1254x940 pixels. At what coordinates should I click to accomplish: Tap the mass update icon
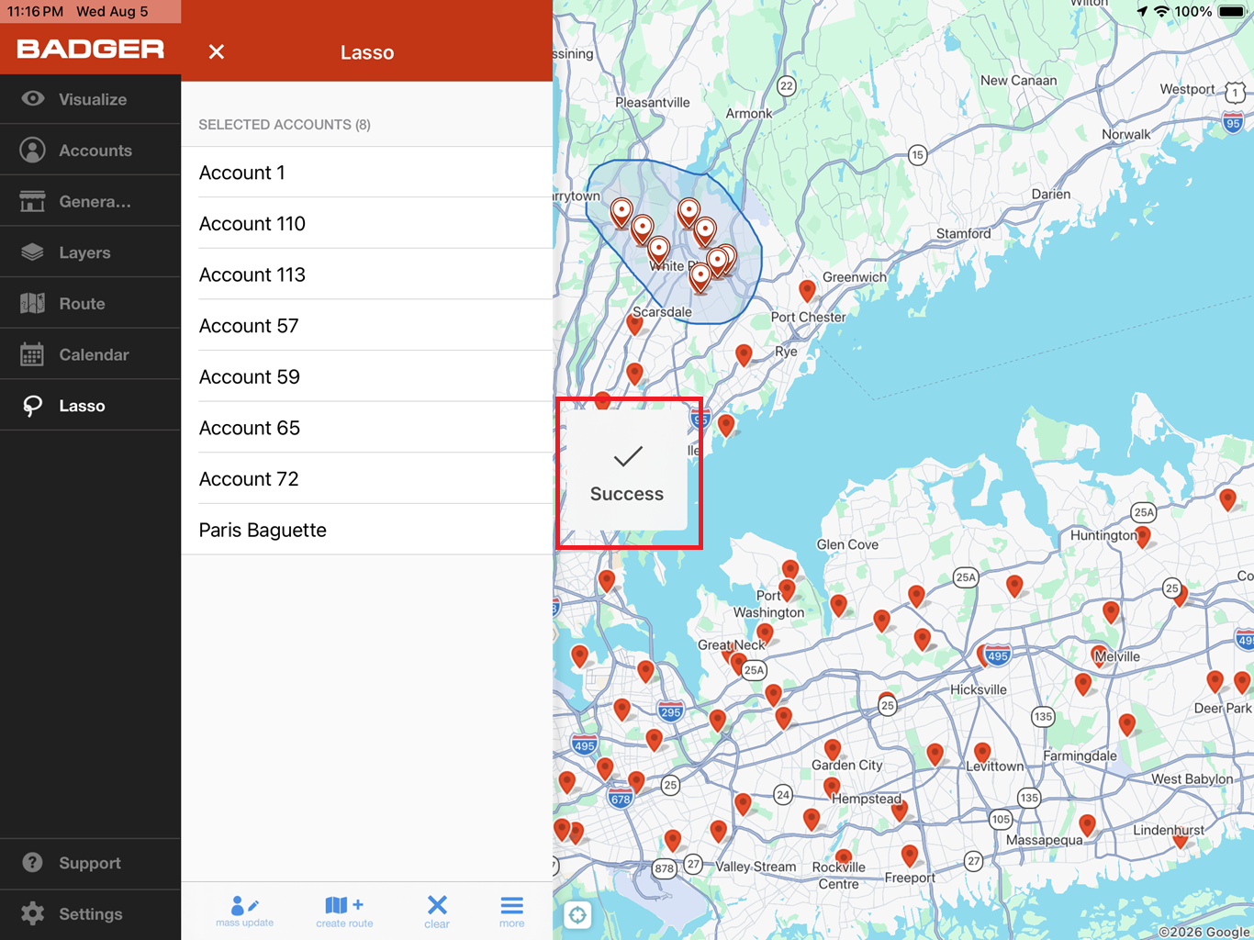(x=245, y=912)
